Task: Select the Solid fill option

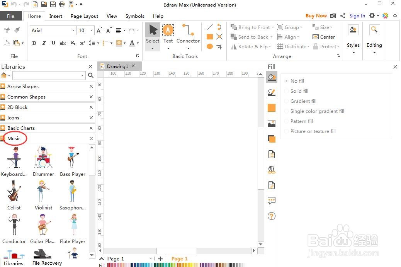Action: [296, 91]
